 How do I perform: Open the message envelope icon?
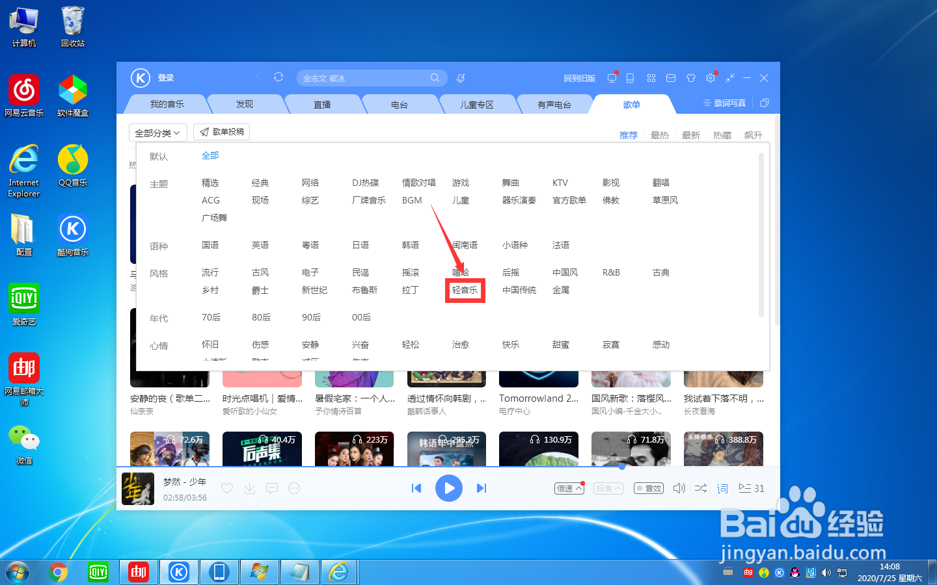(x=671, y=78)
